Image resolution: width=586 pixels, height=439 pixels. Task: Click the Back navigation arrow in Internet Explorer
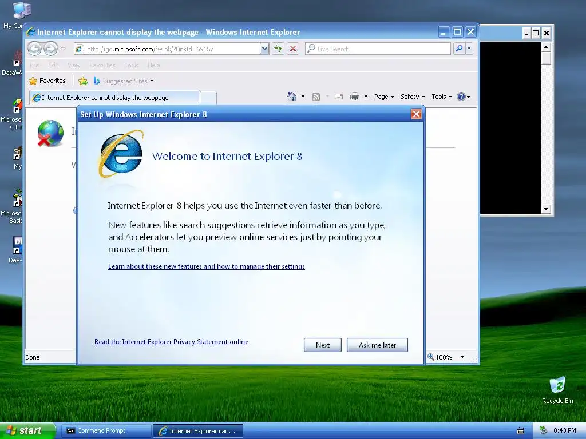35,49
